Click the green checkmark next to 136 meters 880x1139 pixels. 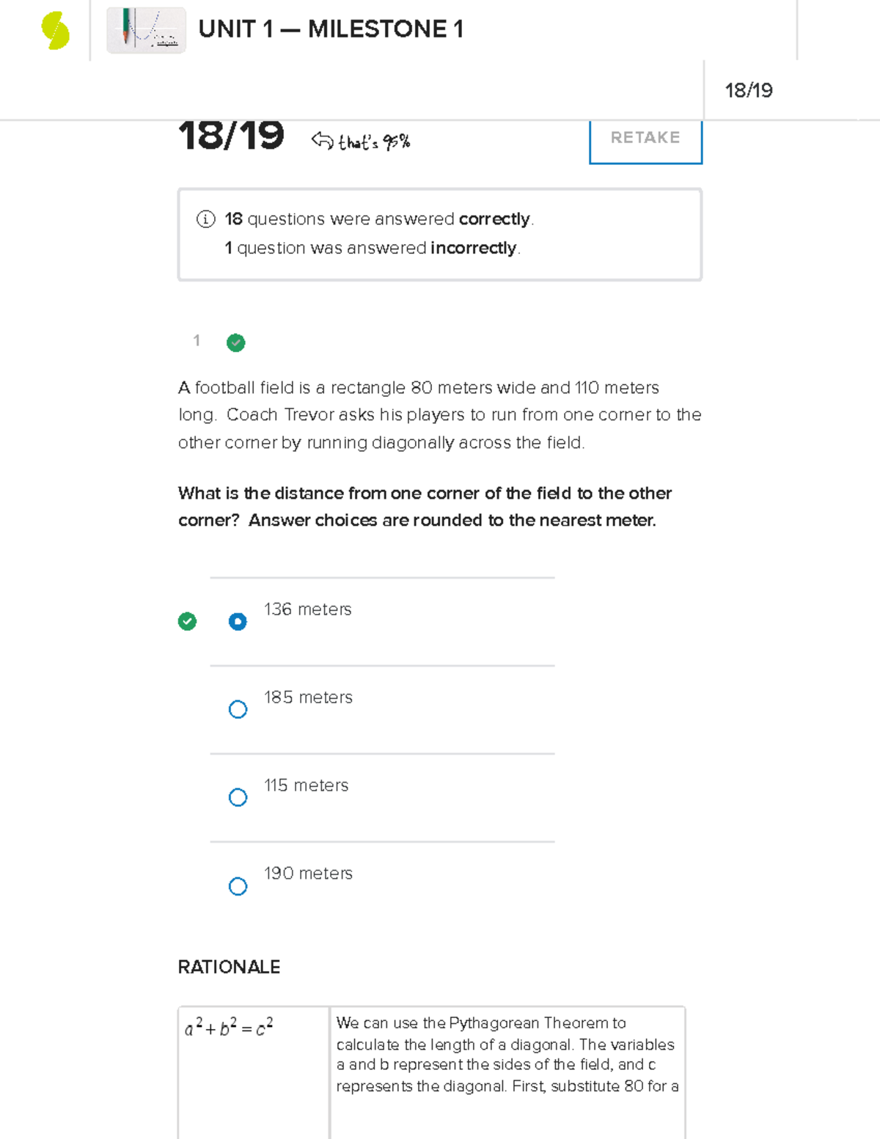188,621
